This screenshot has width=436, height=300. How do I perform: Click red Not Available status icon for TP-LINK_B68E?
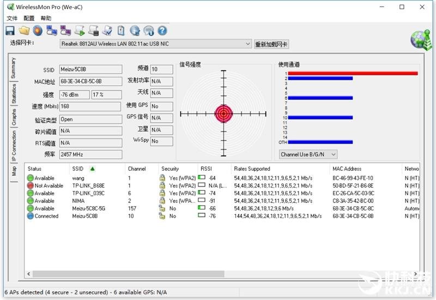point(31,185)
